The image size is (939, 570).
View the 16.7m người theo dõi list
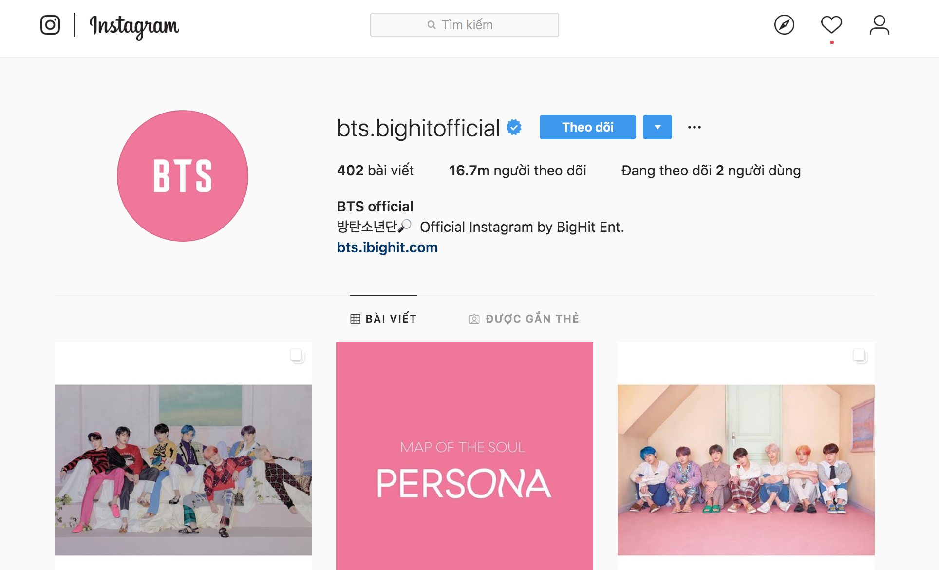(x=517, y=171)
